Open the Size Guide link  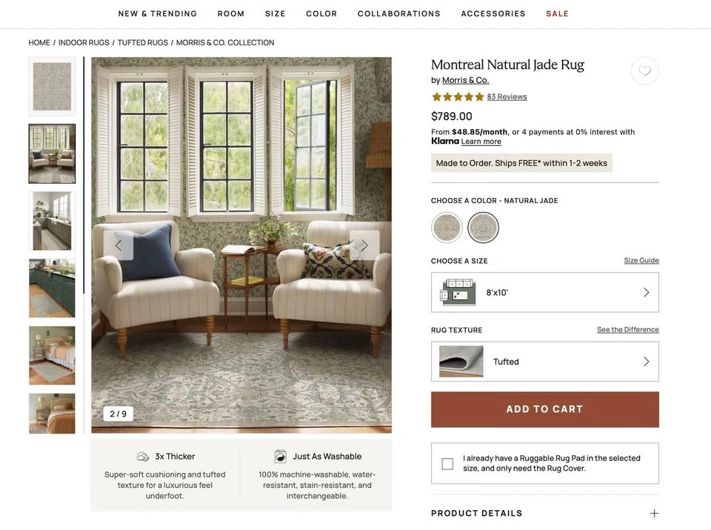(641, 260)
